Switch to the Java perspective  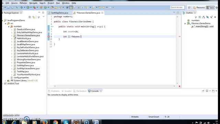210,8
